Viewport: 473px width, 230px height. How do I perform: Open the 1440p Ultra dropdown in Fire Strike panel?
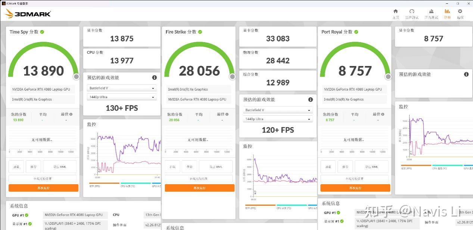(x=278, y=119)
